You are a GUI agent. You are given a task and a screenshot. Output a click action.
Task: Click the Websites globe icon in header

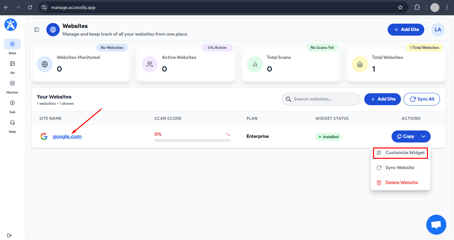(53, 29)
